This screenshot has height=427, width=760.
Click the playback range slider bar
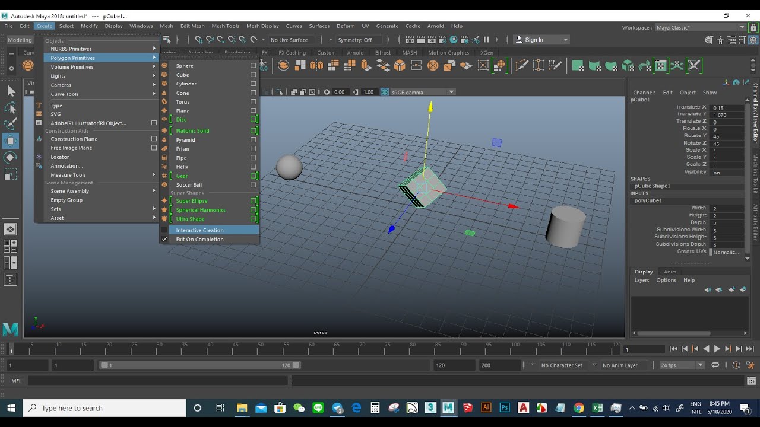pos(199,365)
